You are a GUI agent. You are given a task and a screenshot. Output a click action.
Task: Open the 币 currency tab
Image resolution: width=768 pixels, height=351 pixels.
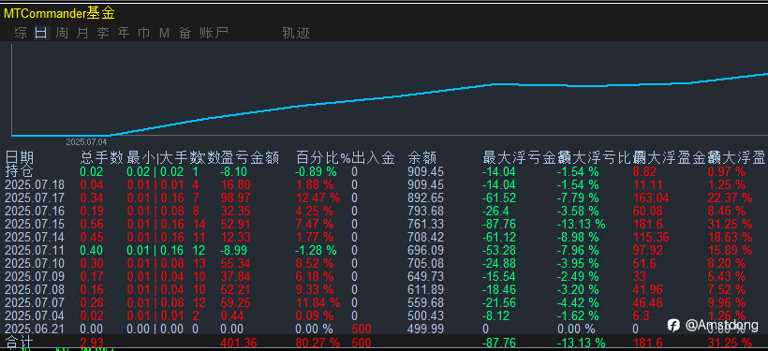144,33
